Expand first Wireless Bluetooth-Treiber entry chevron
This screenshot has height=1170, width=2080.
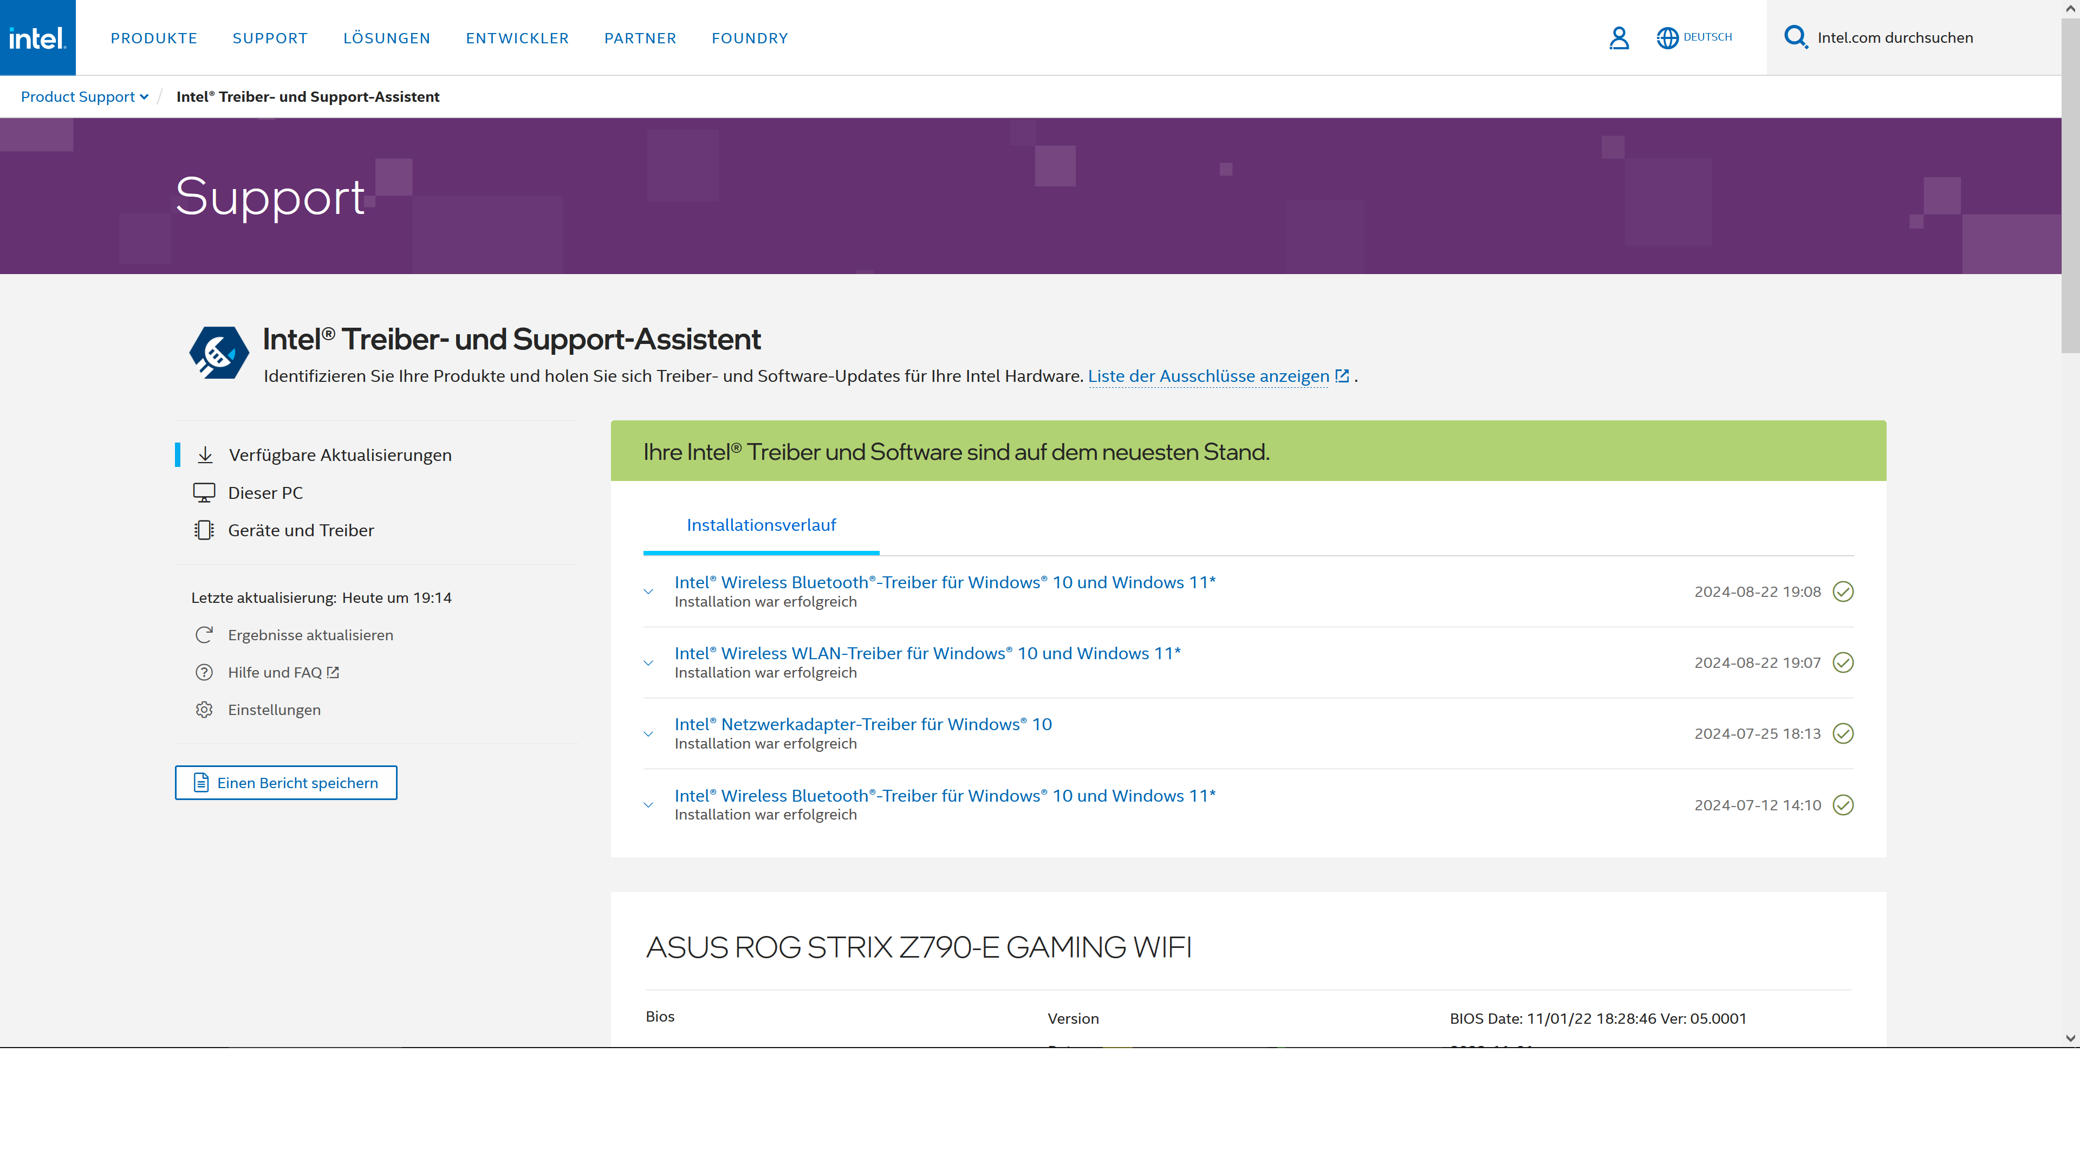pyautogui.click(x=648, y=592)
